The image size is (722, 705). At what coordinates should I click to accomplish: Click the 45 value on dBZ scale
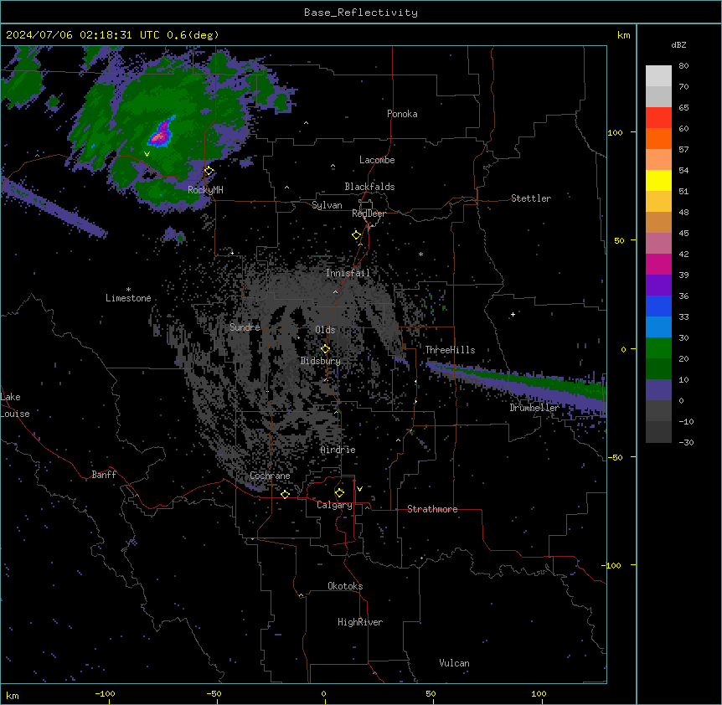pos(683,233)
